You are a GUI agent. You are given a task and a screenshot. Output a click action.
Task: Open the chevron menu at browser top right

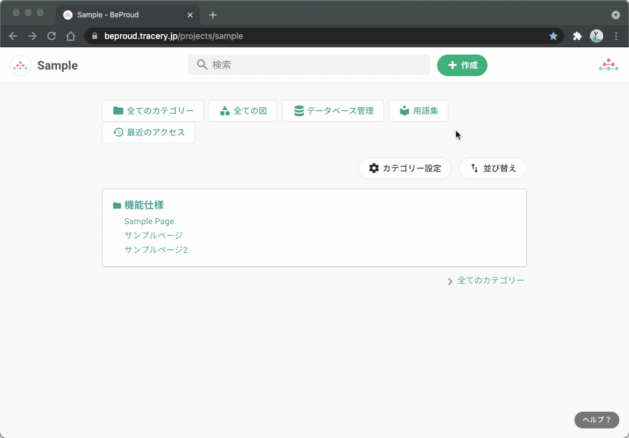pyautogui.click(x=616, y=15)
